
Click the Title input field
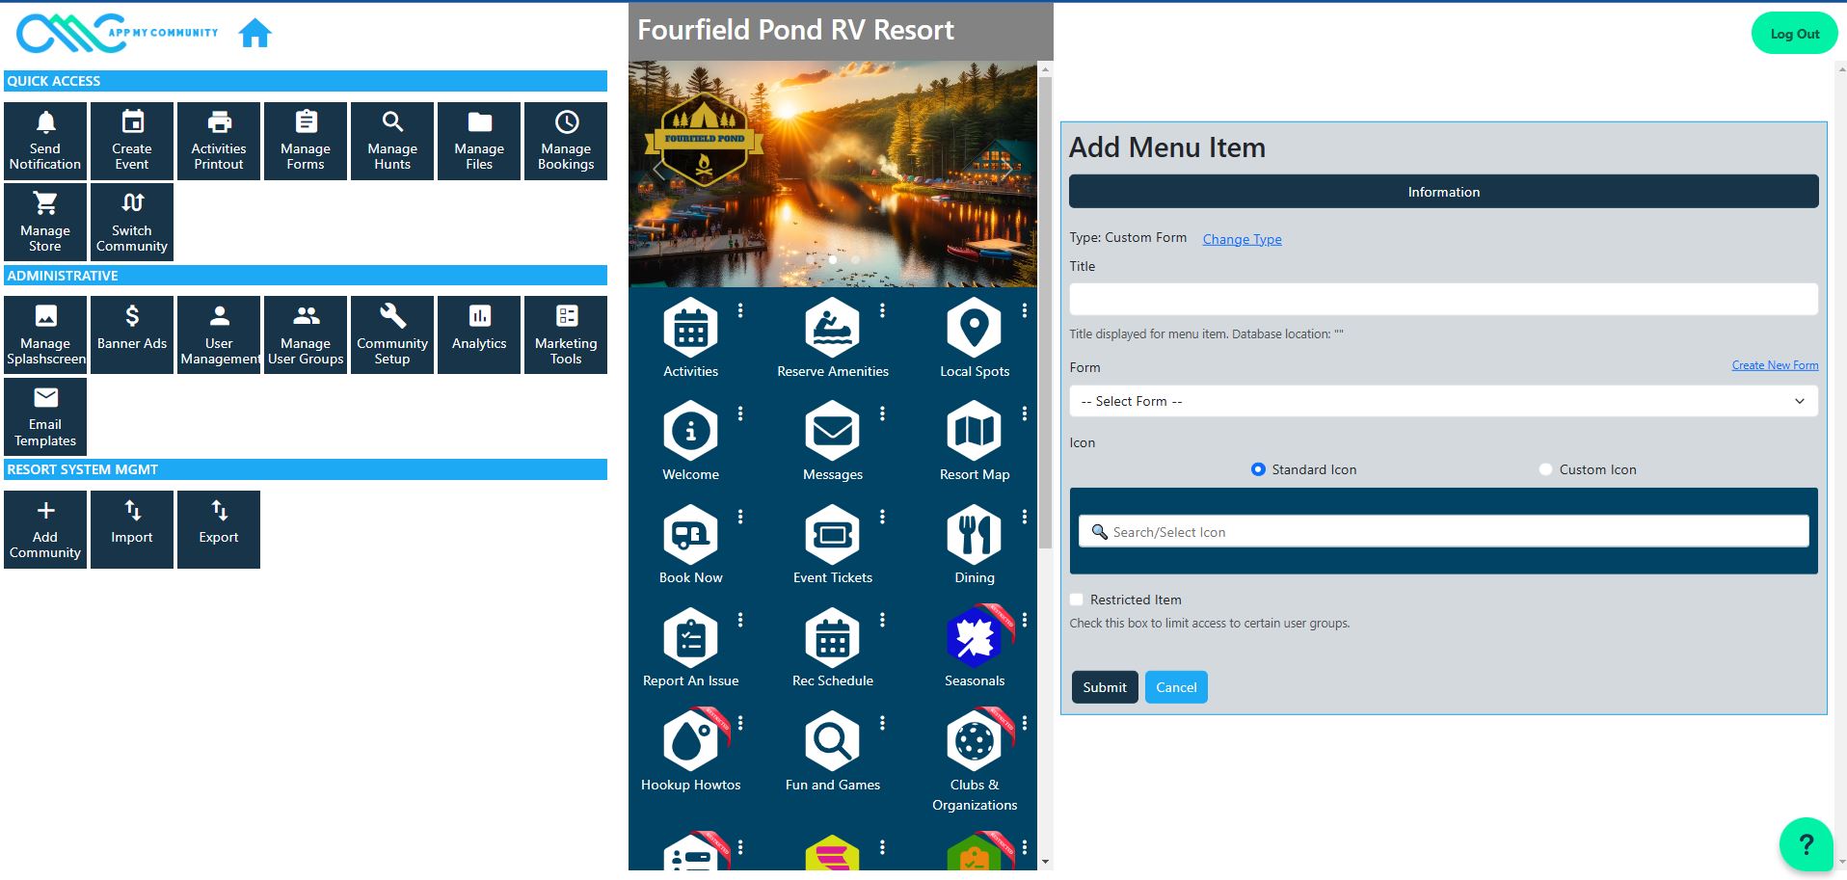[x=1443, y=299]
